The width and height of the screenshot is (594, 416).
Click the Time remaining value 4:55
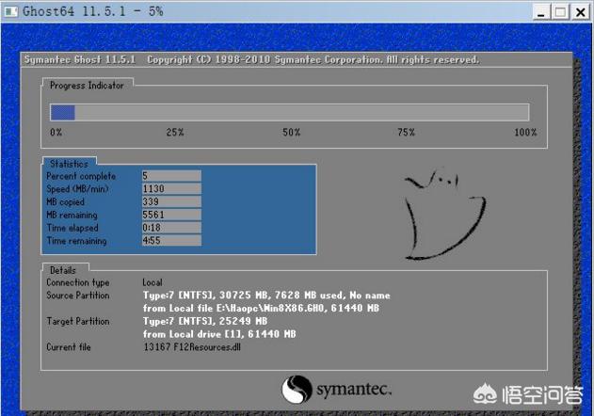pos(171,241)
